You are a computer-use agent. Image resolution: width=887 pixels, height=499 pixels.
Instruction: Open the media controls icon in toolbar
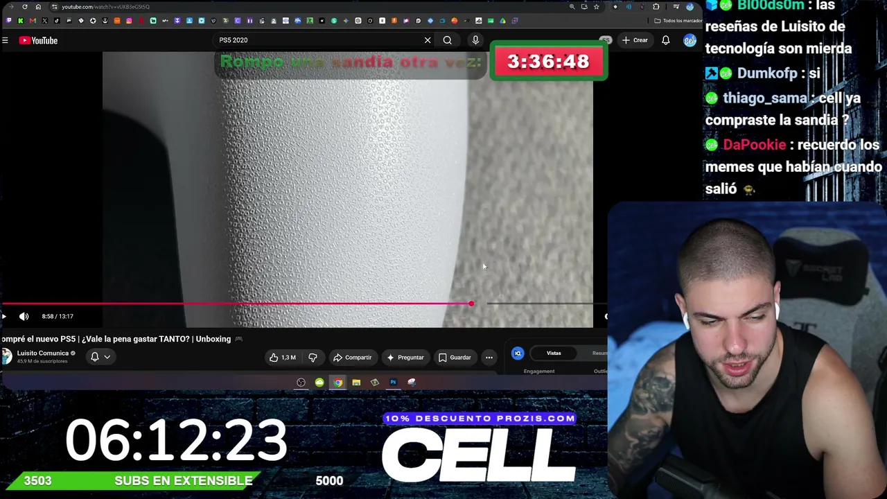coord(676,7)
